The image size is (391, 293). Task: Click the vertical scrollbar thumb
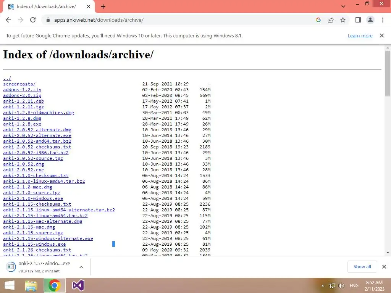pos(388,73)
